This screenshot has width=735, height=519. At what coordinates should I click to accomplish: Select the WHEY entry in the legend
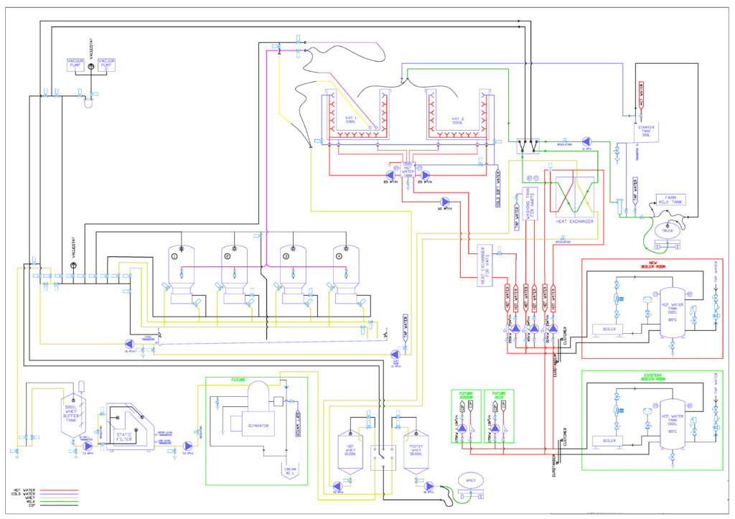pos(30,497)
